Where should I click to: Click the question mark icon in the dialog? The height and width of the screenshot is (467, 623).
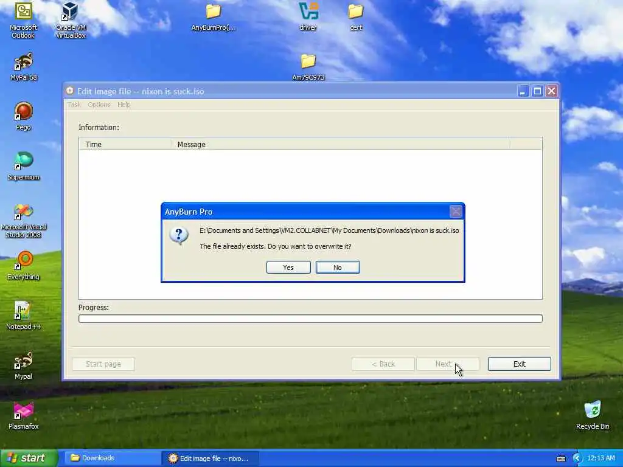point(179,235)
